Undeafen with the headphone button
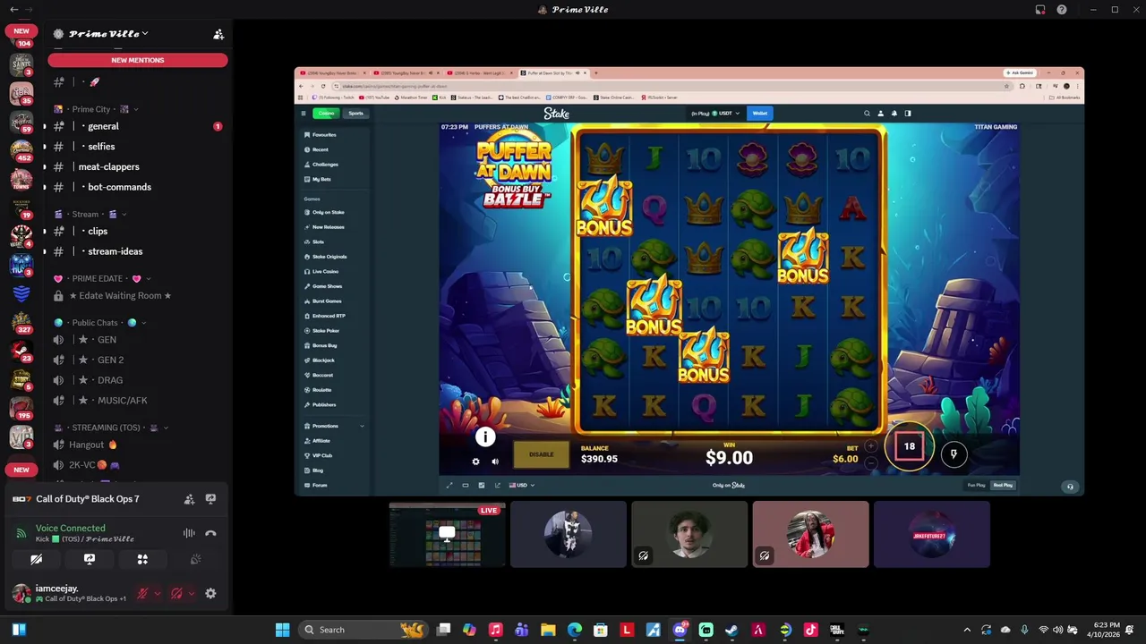The image size is (1146, 644). click(176, 593)
